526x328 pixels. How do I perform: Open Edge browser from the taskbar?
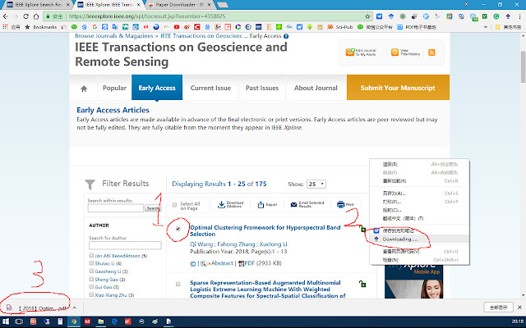[114, 321]
